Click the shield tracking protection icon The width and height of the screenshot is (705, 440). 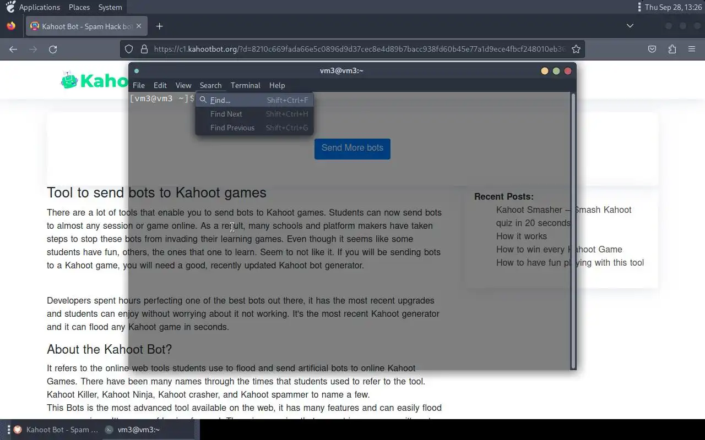[x=129, y=49]
